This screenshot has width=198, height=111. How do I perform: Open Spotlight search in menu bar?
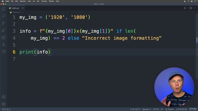(188, 1)
